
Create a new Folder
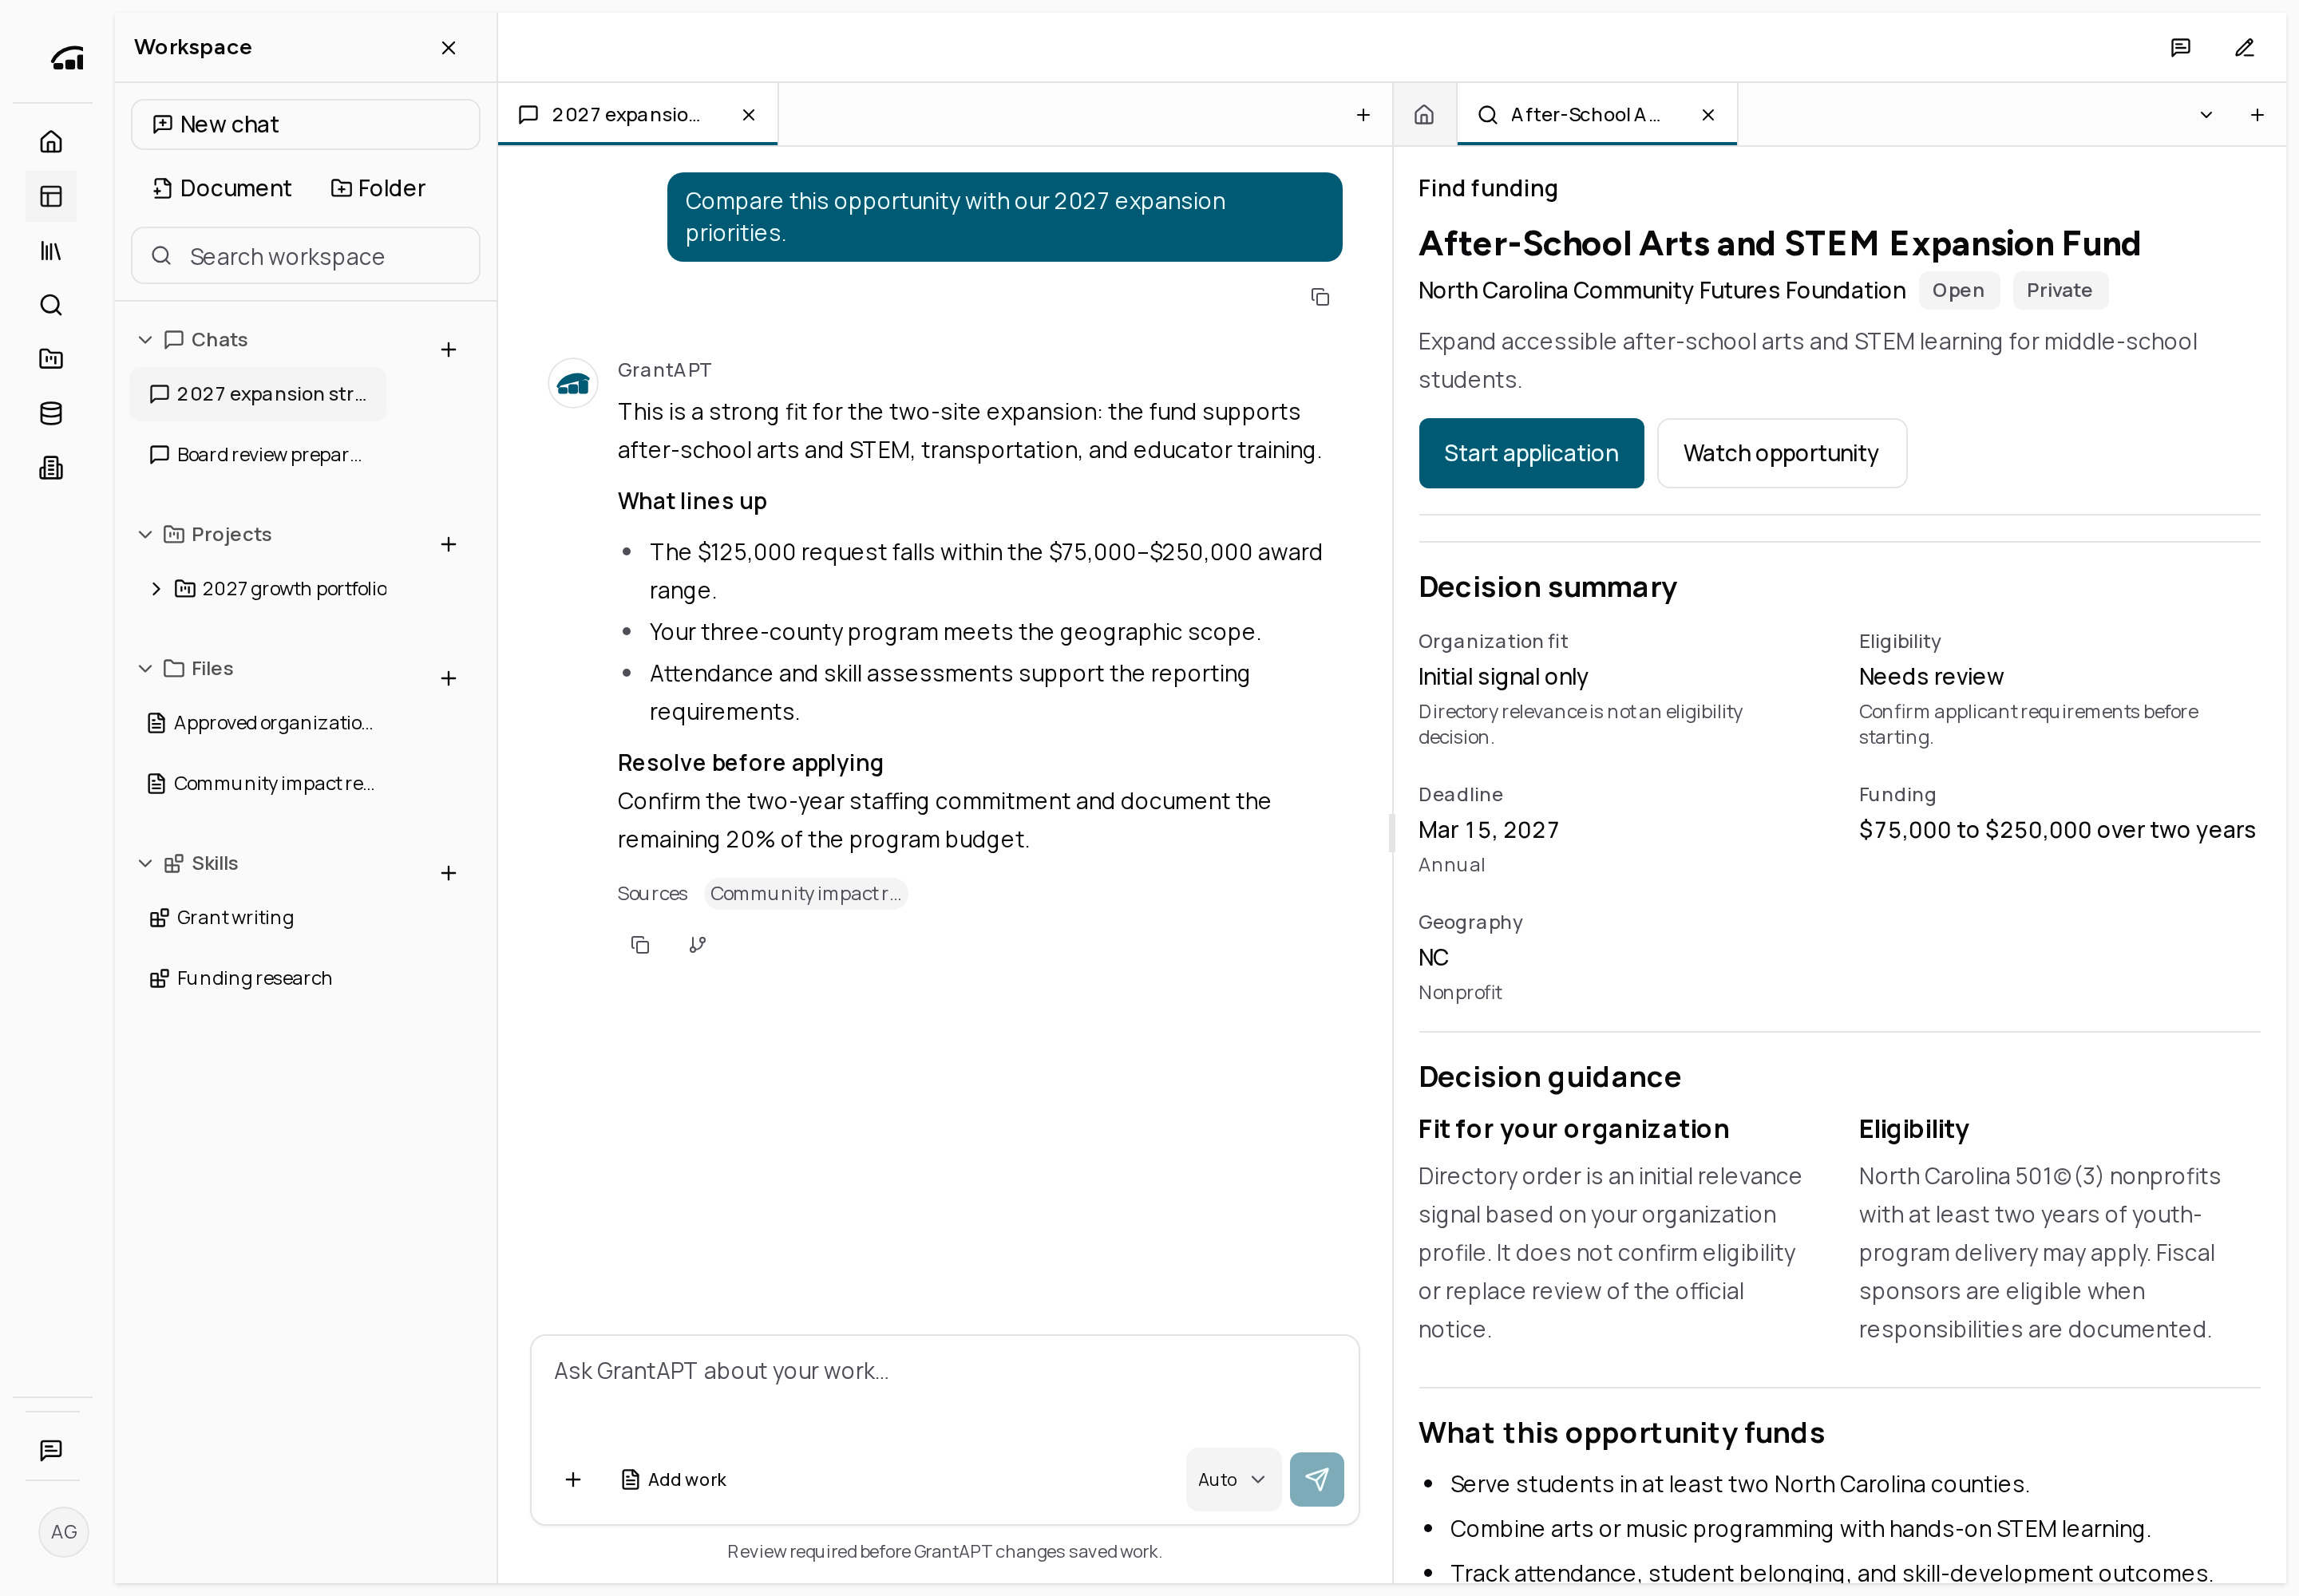click(x=377, y=188)
